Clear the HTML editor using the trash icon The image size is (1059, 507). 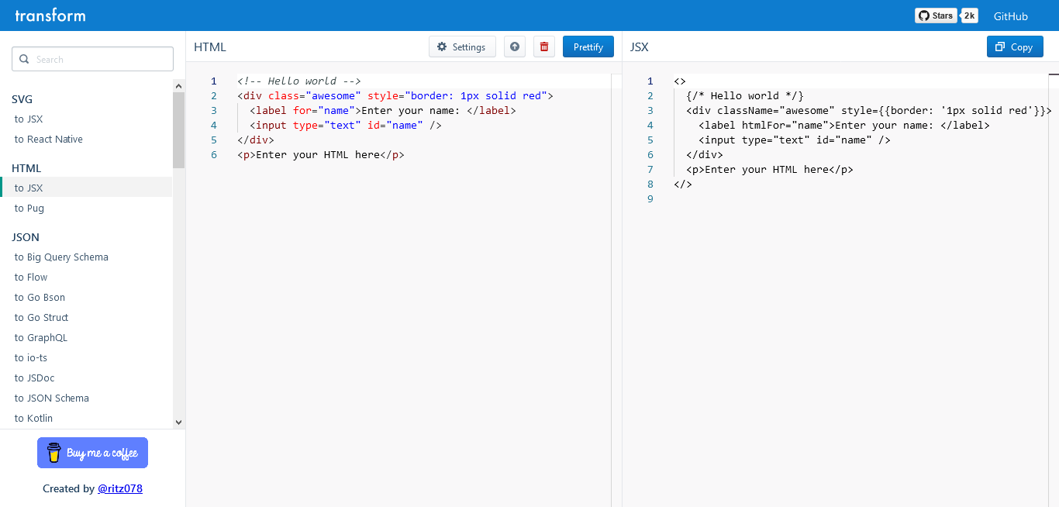click(543, 47)
